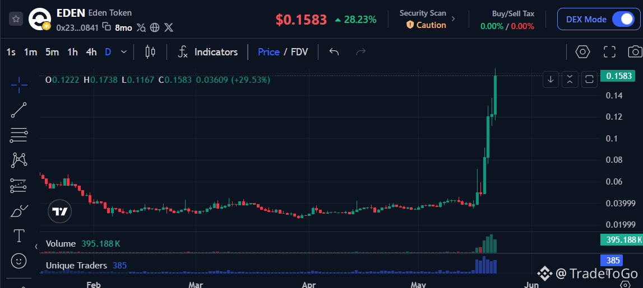Click the 395.188 K volume axis label
The width and height of the screenshot is (643, 288).
(x=621, y=239)
